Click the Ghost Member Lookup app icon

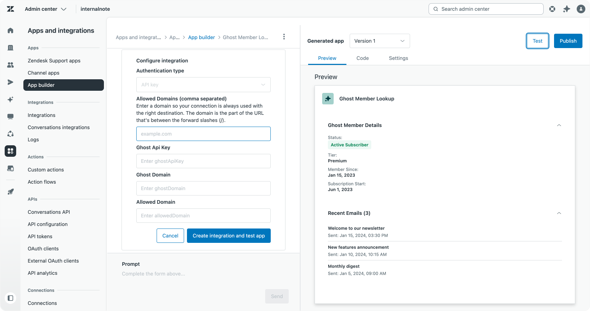(328, 99)
